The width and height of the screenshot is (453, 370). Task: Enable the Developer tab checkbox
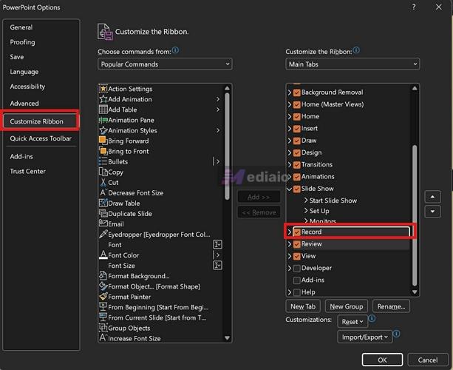point(296,268)
